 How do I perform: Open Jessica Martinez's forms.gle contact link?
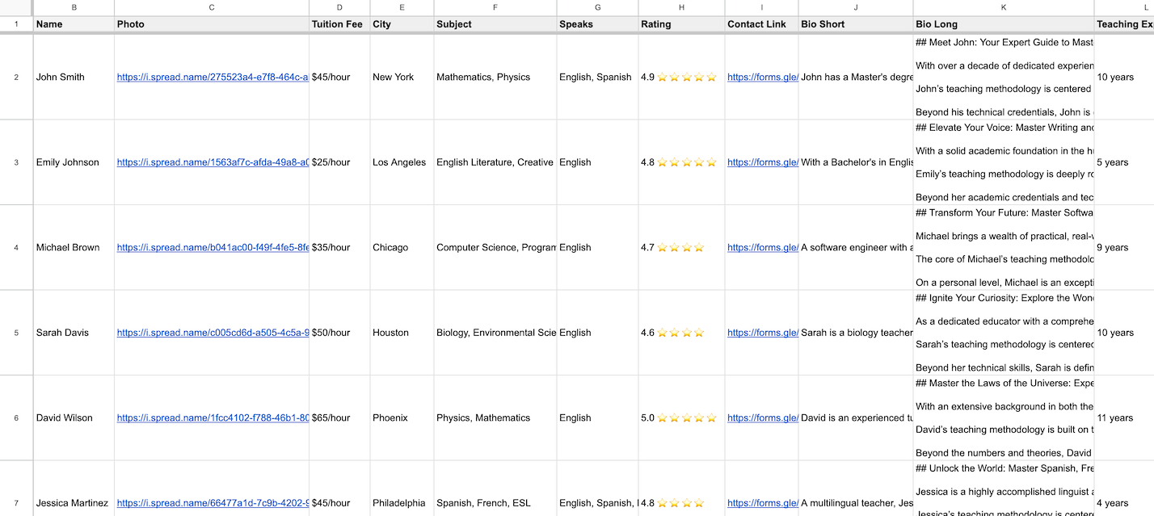click(762, 503)
